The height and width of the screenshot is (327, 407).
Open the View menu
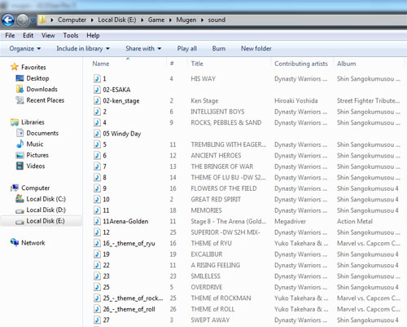pos(48,35)
